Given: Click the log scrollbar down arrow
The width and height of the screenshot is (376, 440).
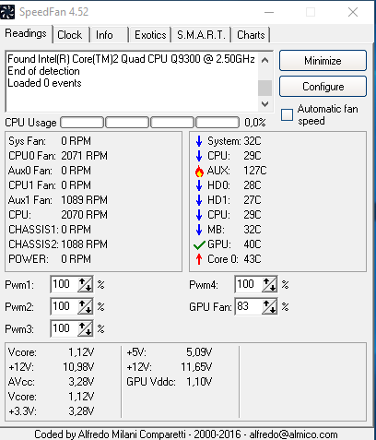Looking at the screenshot, I should click(x=264, y=104).
